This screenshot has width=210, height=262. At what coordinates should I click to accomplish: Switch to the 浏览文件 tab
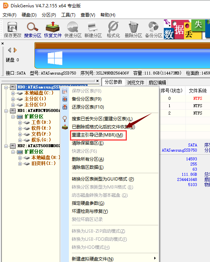pyautogui.click(x=135, y=82)
